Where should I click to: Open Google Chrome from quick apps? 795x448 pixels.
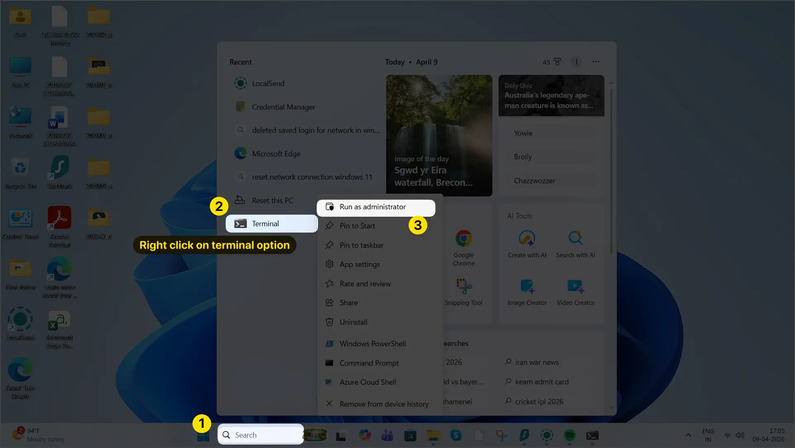(x=463, y=239)
